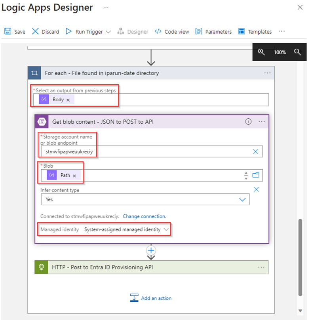Screen dimensions: 312x320
Task: Zoom out with the magnifier minus icon
Action: point(298,52)
